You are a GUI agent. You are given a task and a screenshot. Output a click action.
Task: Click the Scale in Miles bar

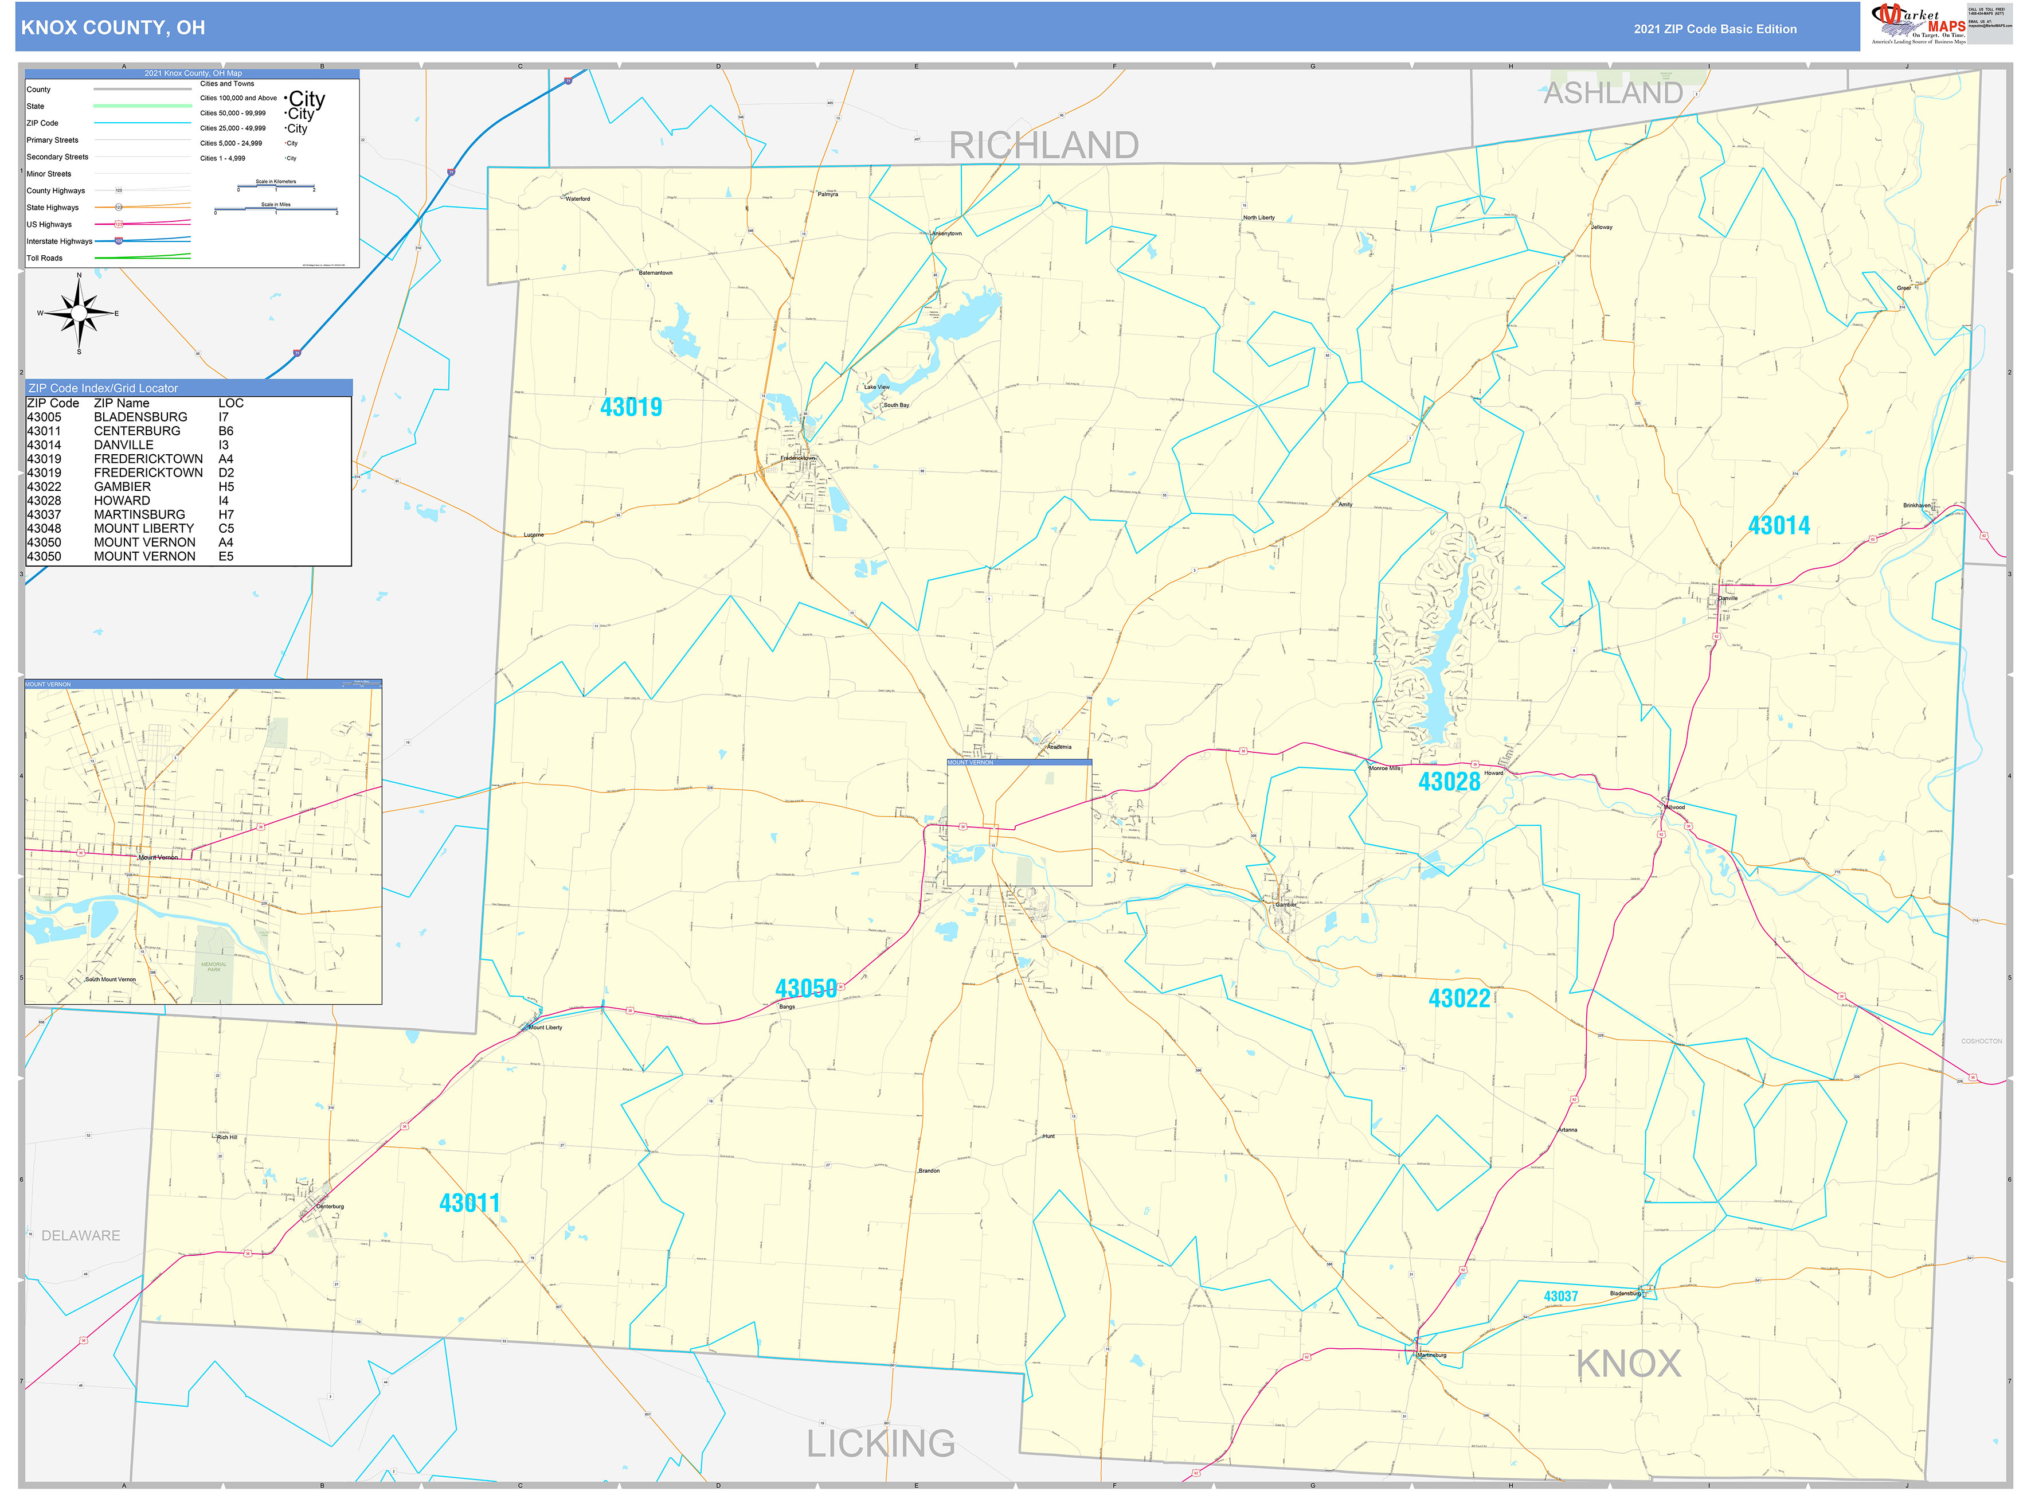(x=276, y=209)
